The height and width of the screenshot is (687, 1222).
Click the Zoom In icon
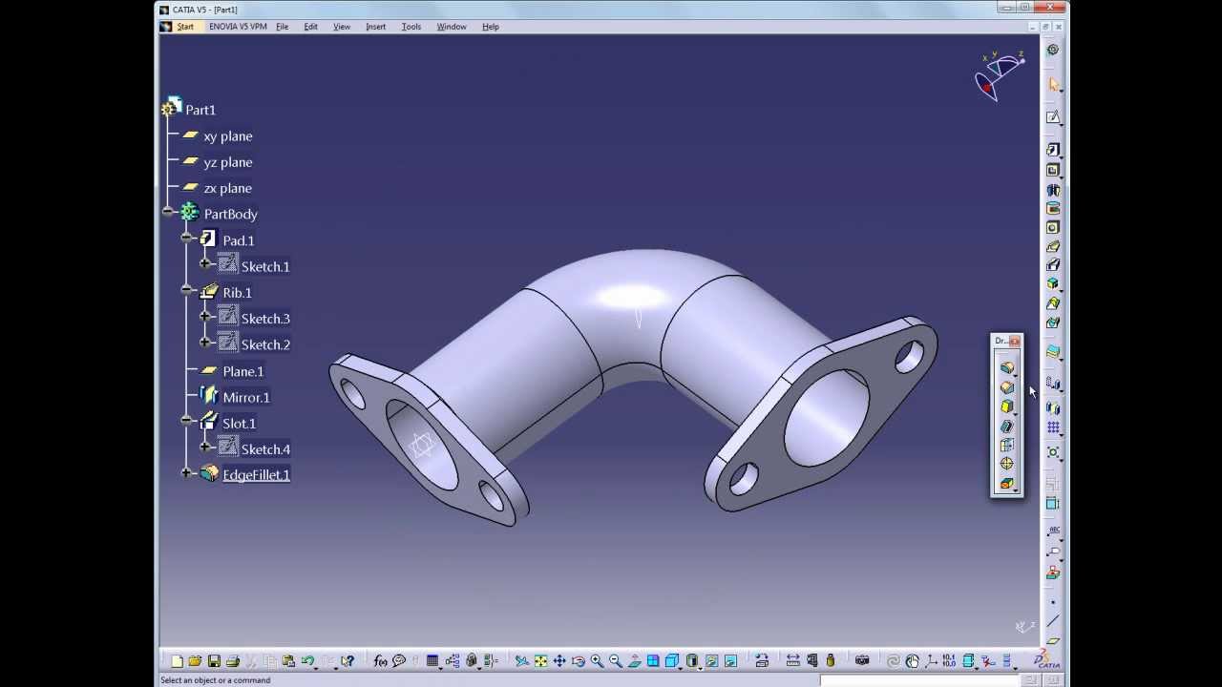[597, 660]
